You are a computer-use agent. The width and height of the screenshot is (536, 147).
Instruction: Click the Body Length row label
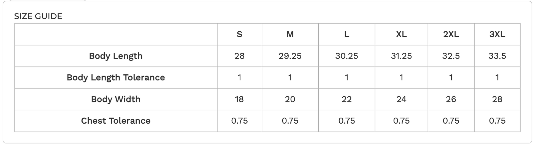click(116, 56)
